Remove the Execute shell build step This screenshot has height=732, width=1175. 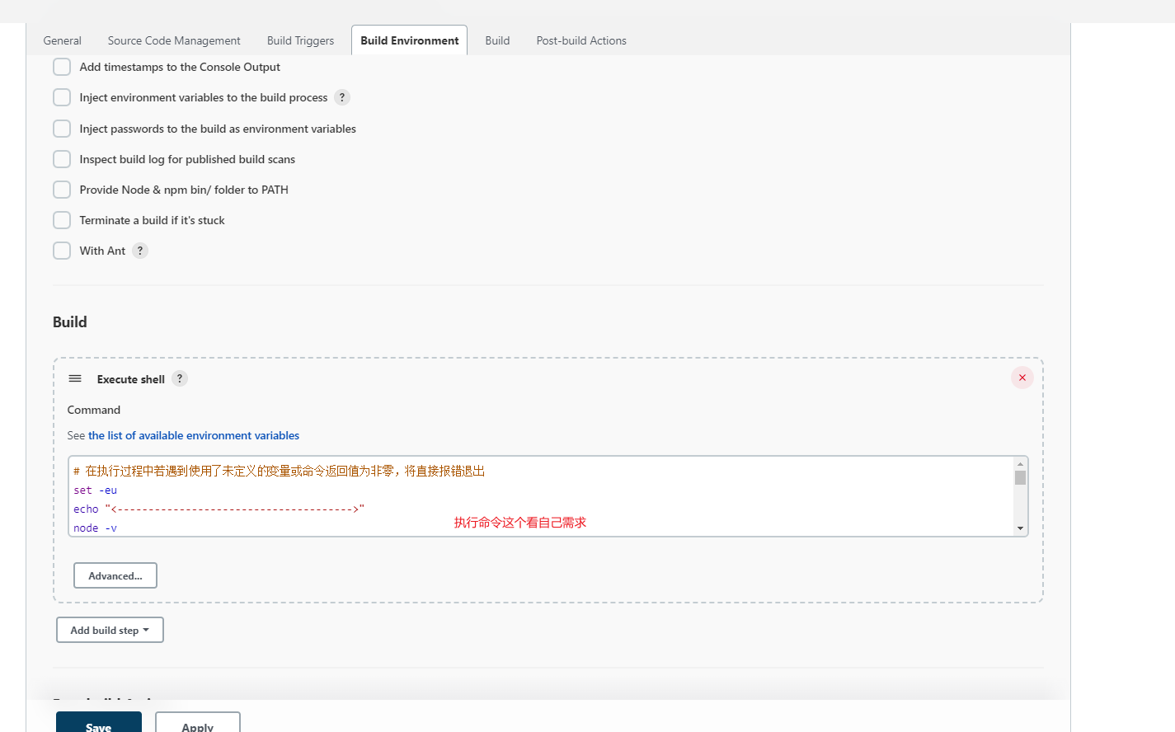(x=1022, y=378)
